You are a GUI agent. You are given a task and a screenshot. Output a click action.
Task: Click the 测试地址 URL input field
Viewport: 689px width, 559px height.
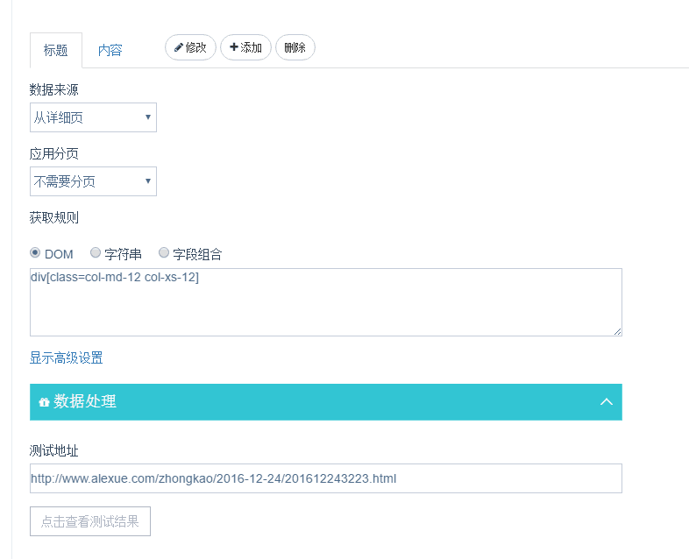[326, 478]
